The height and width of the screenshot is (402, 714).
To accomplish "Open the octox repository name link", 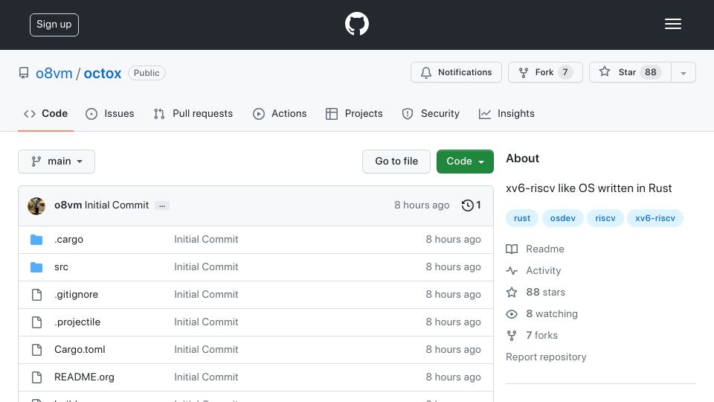I will [x=103, y=74].
